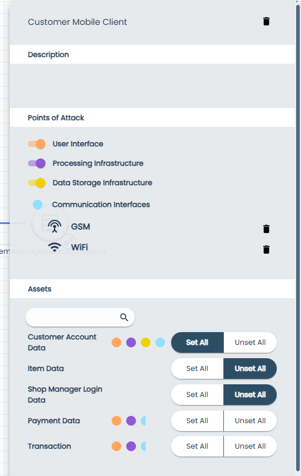Click the Customer Mobile Client title
301x476 pixels.
coord(78,22)
